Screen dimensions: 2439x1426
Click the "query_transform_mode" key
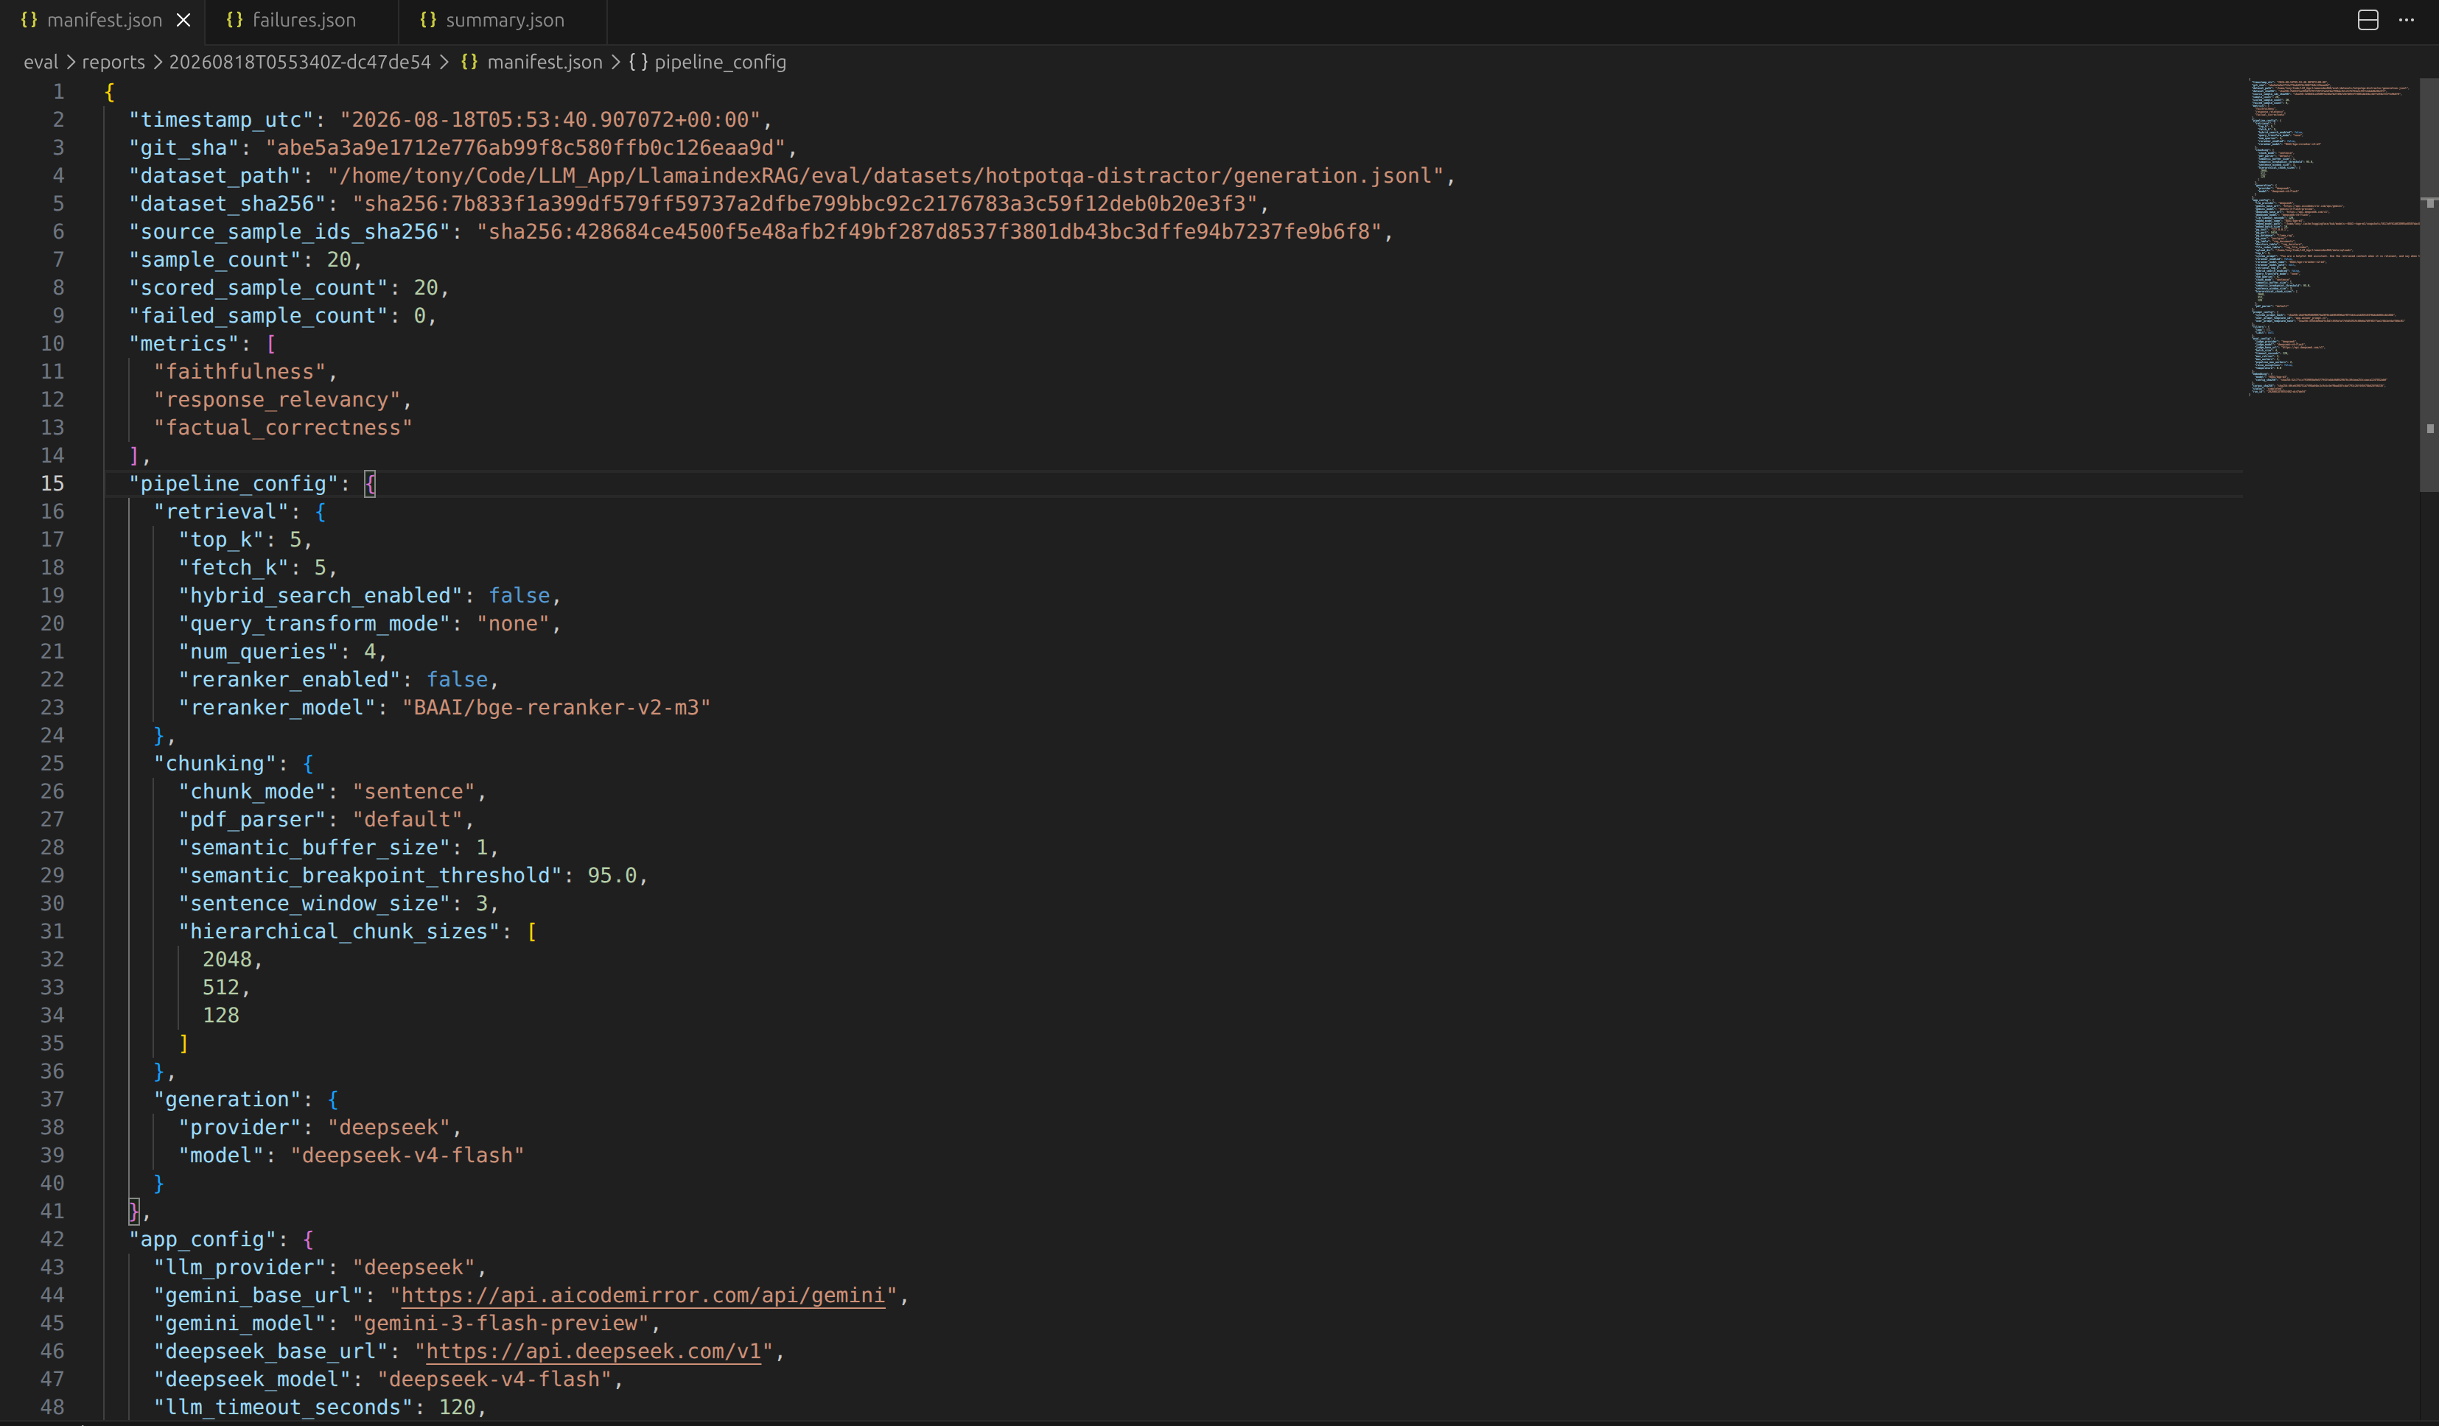coord(314,624)
